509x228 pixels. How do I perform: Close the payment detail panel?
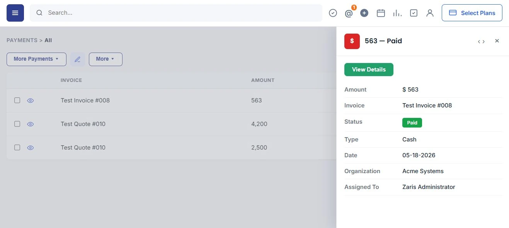point(497,41)
